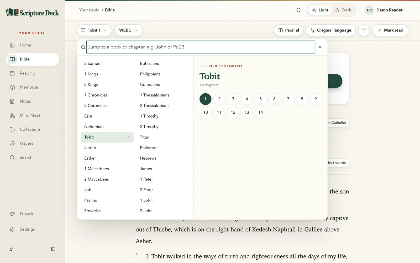Select Ephesians from book list
Viewport: 420px width, 263px height.
point(163,64)
